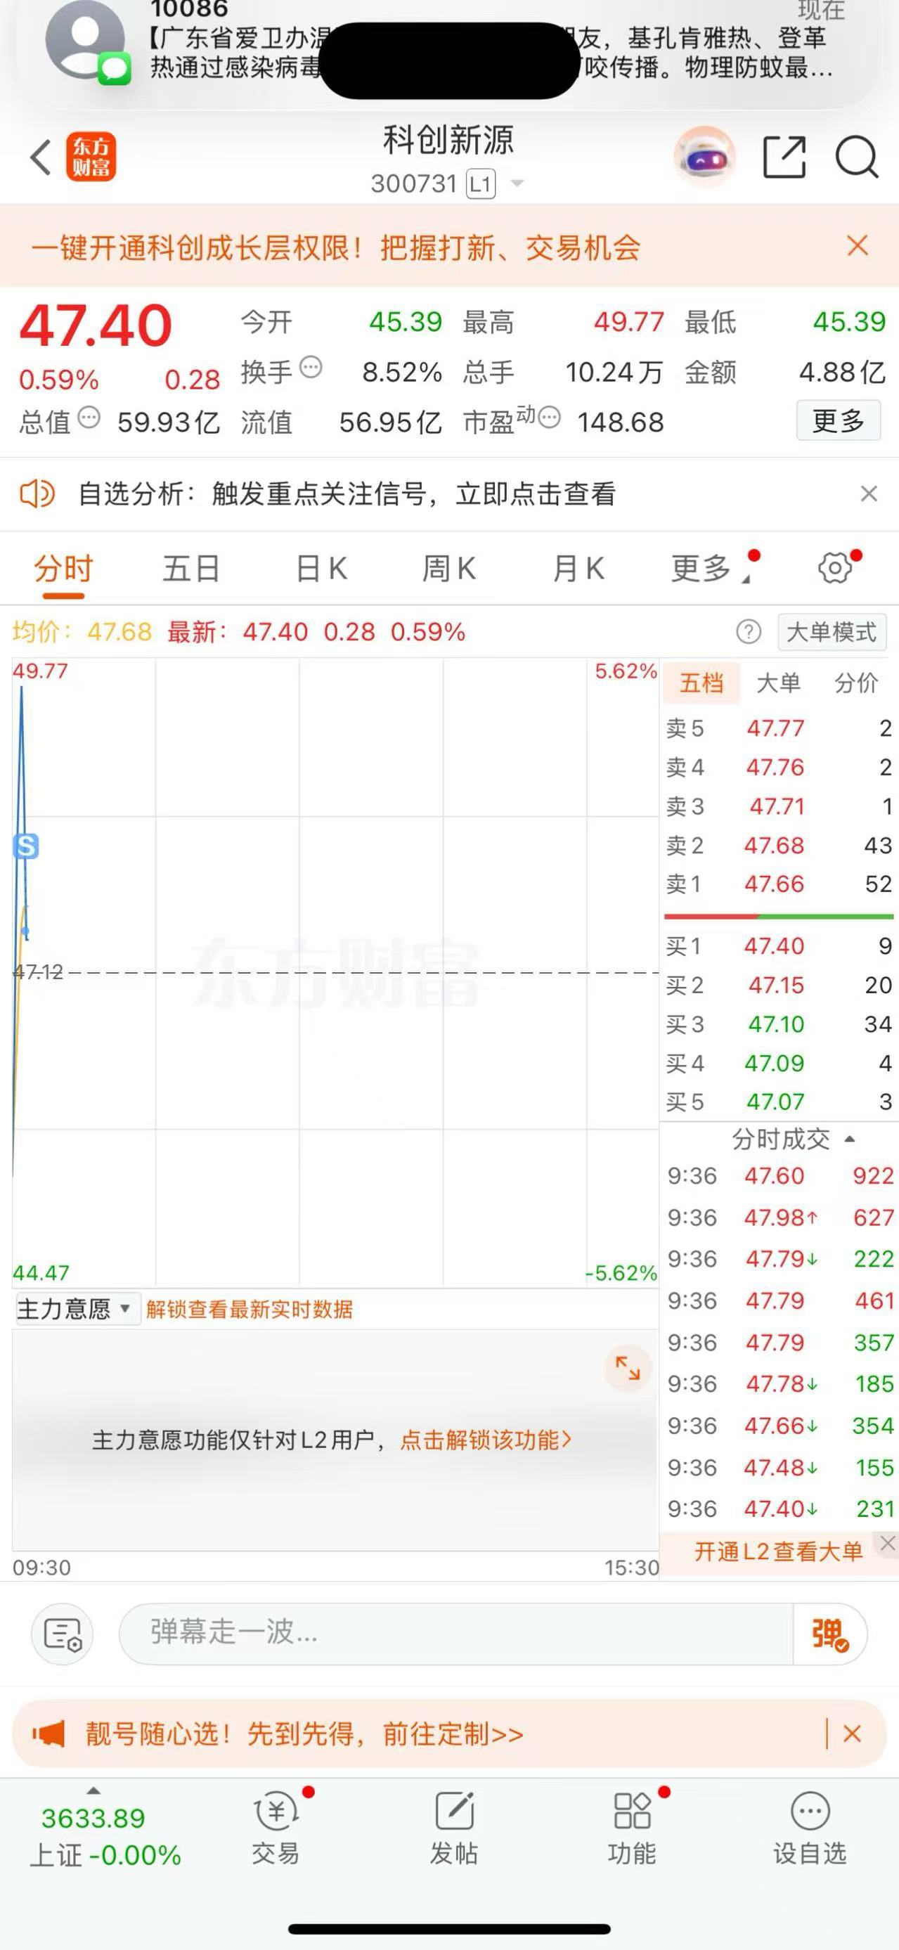Tap the 9:36 47.60 922 trade row
Screen dimensions: 899x1950
[x=780, y=1175]
